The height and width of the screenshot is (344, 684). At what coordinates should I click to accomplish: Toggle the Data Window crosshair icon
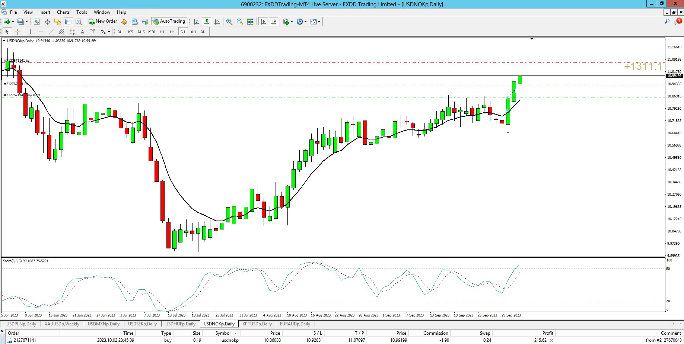click(x=47, y=22)
